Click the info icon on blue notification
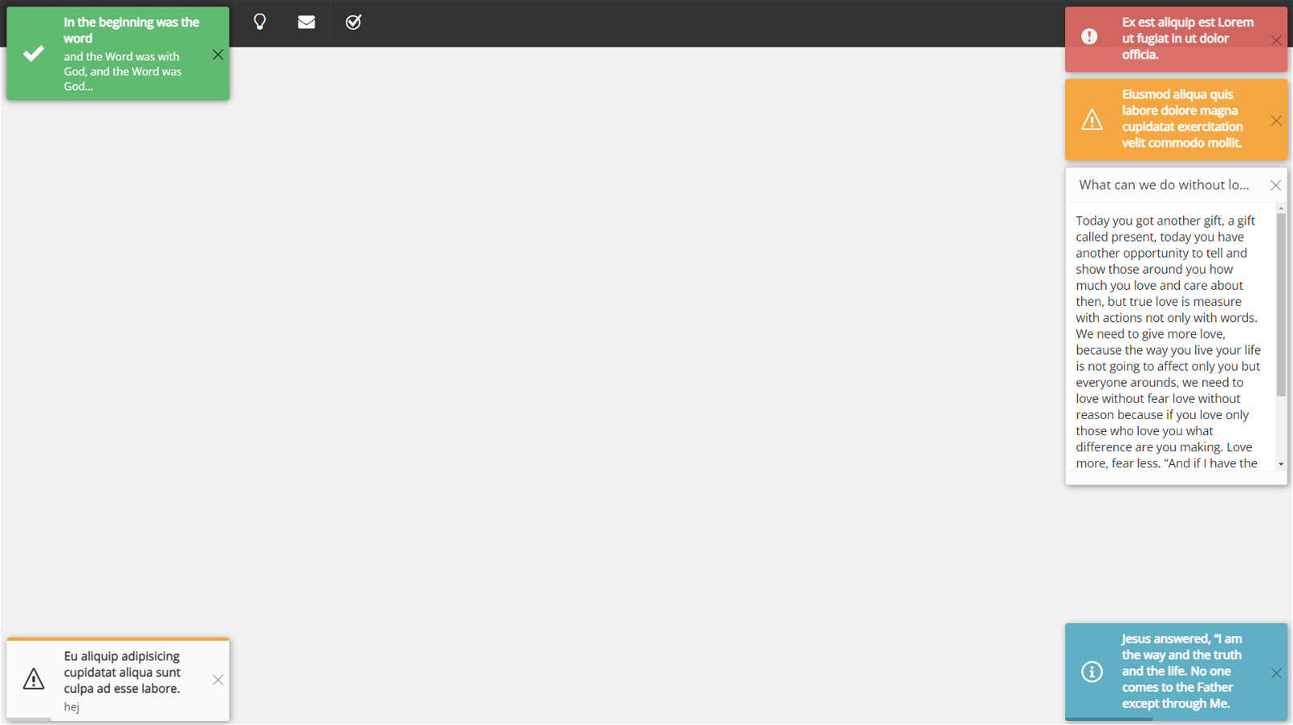The image size is (1293, 725). click(1092, 672)
